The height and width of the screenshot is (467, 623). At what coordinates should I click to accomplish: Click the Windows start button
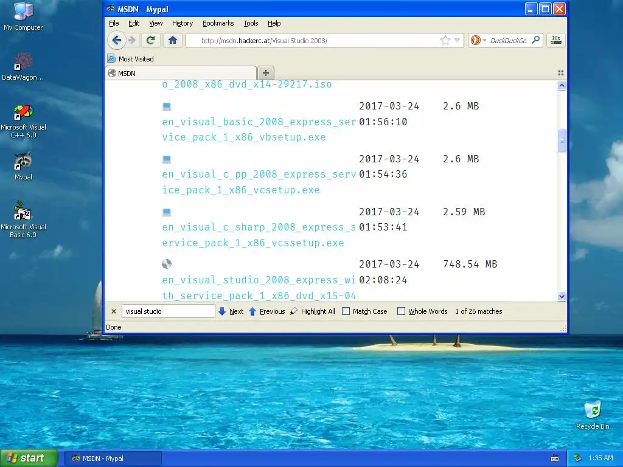pyautogui.click(x=29, y=458)
